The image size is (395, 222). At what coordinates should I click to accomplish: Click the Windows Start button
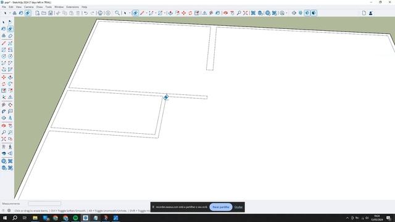(x=5, y=218)
